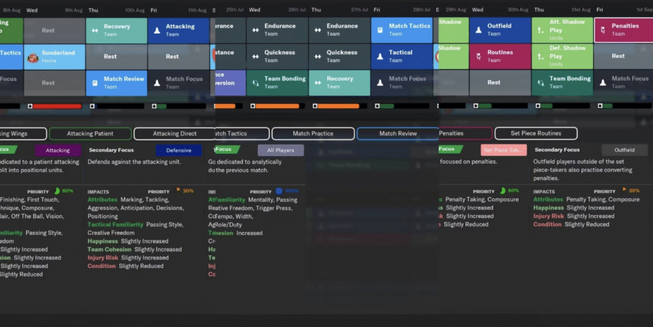Click the cone icon on the Outfield session

coord(477,30)
